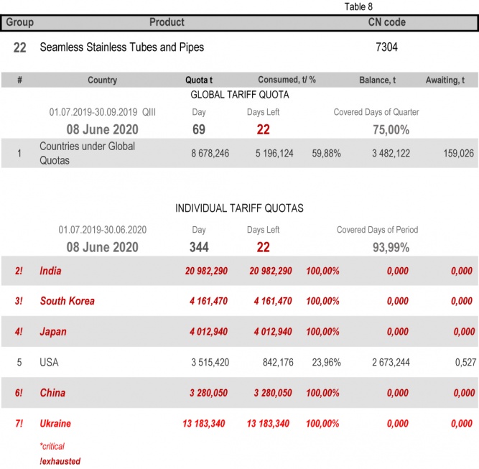Select the Country column heading
This screenshot has height=469, width=479.
tap(102, 80)
